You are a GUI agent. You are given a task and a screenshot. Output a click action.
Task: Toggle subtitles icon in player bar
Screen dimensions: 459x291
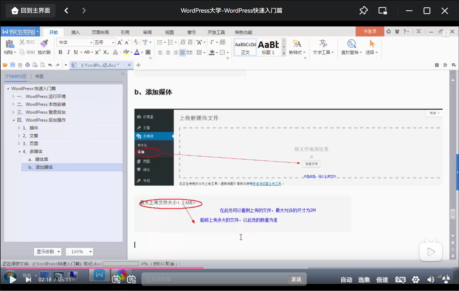(x=400, y=279)
